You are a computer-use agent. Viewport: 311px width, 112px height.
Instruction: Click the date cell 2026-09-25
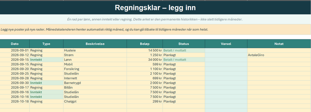(15, 74)
